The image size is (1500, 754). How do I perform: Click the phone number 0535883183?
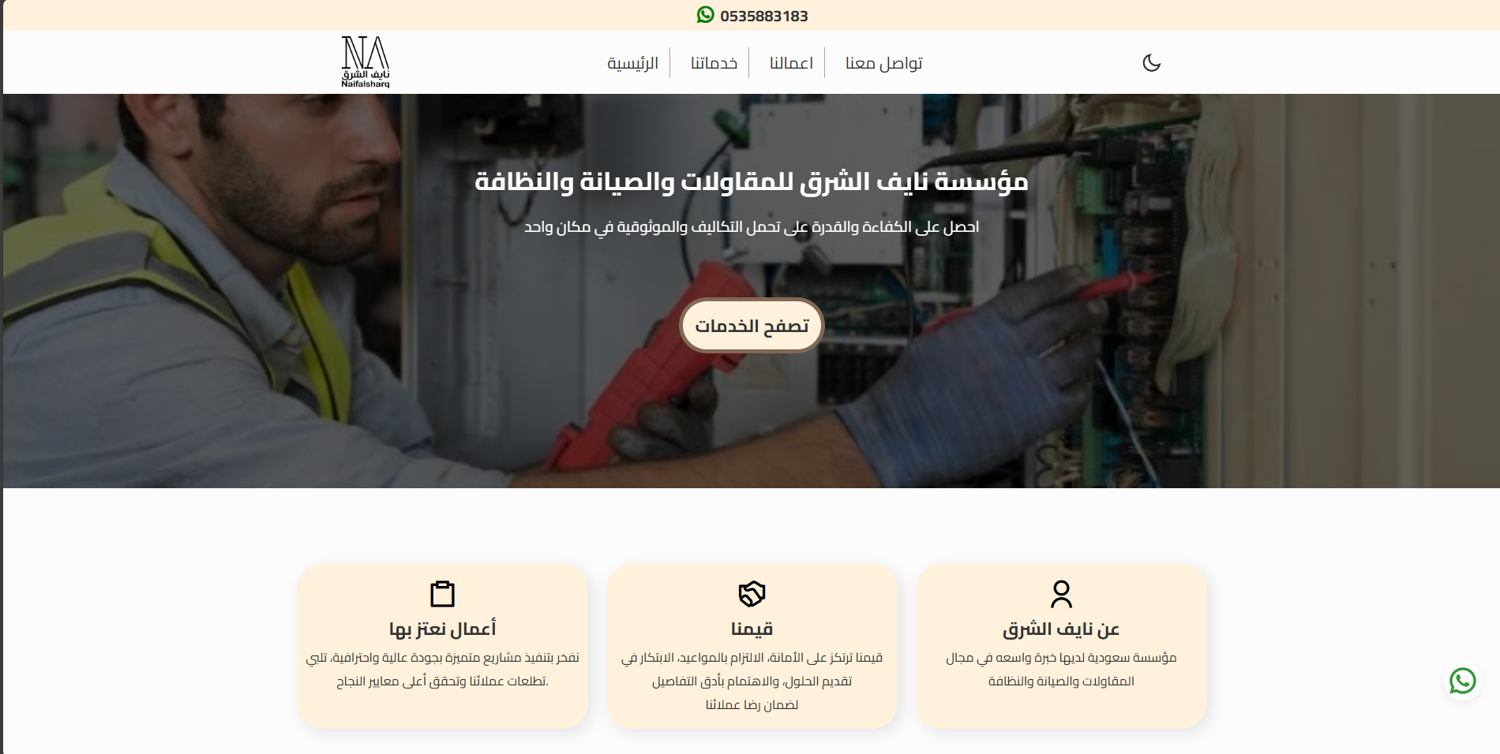pyautogui.click(x=763, y=16)
